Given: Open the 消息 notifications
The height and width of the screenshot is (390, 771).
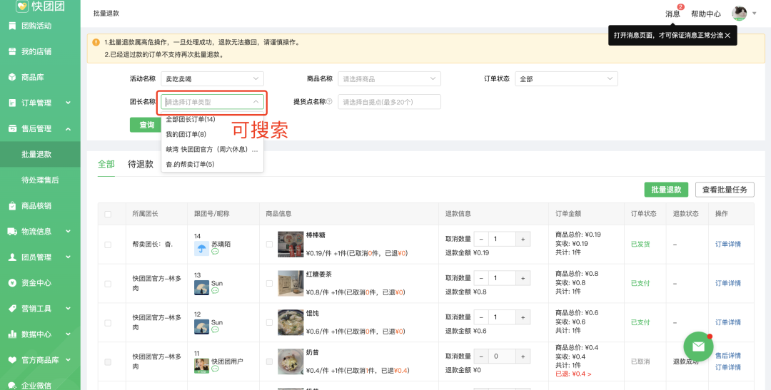Looking at the screenshot, I should (672, 14).
